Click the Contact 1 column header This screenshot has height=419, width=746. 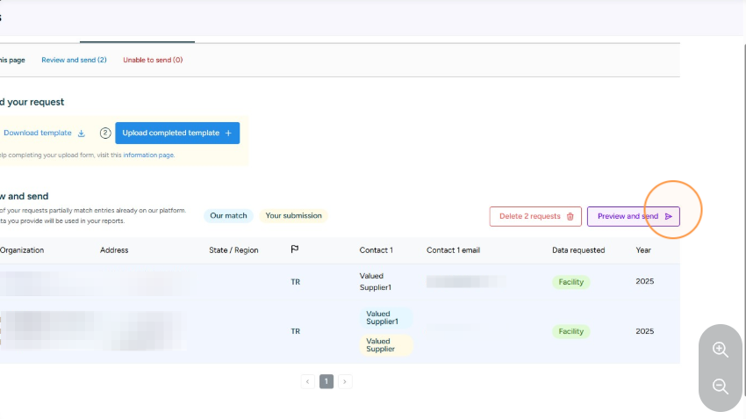pyautogui.click(x=377, y=250)
